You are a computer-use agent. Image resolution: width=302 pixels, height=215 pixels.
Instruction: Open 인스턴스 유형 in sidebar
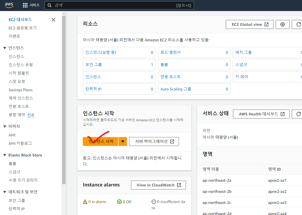[x=21, y=65]
